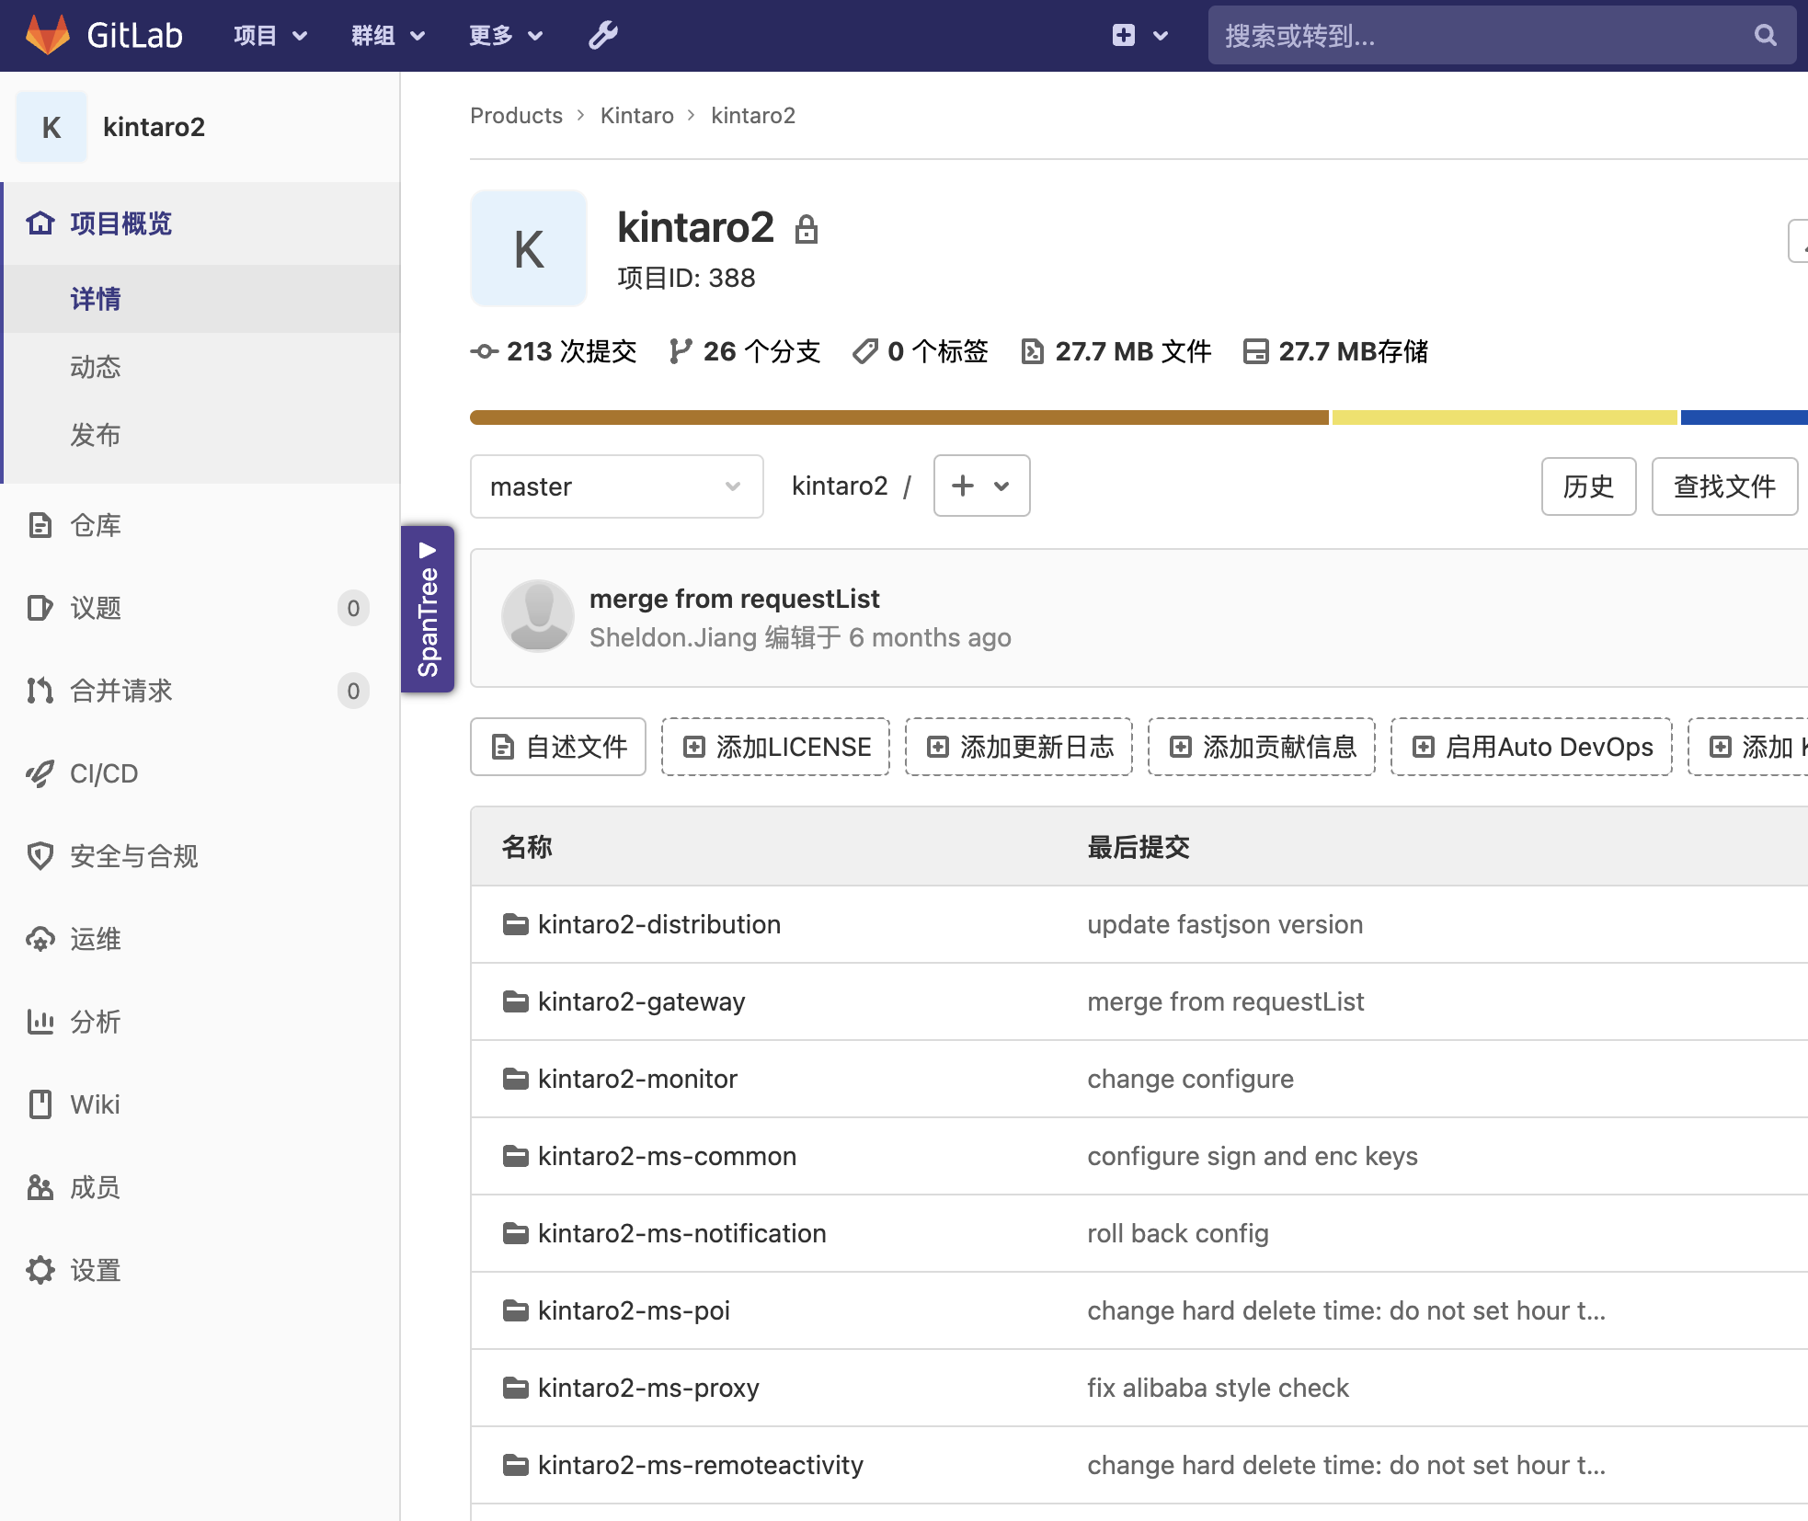Click the 历史 history button
Image resolution: width=1808 pixels, height=1521 pixels.
point(1587,486)
